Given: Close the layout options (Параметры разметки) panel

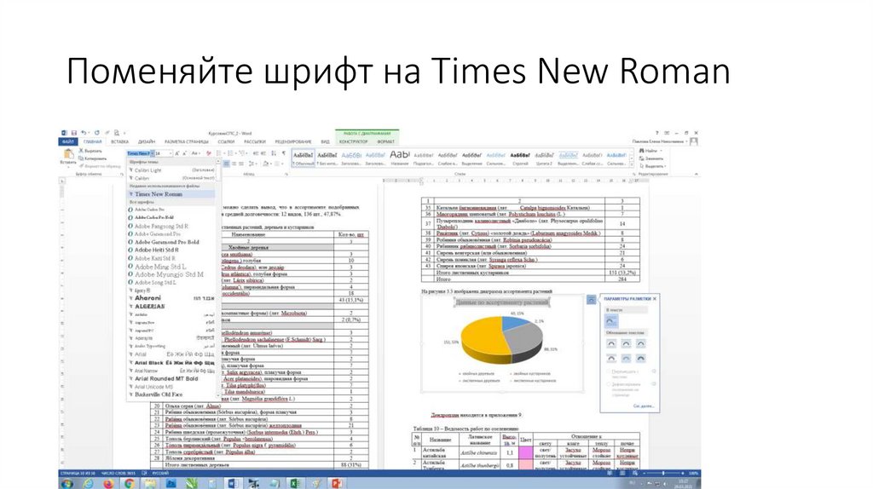Looking at the screenshot, I should pyautogui.click(x=655, y=299).
